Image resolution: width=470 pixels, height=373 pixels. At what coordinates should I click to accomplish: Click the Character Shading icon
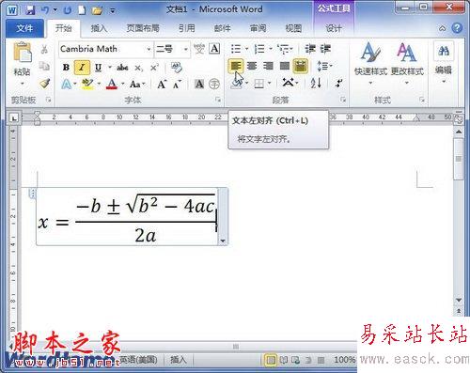click(x=199, y=84)
